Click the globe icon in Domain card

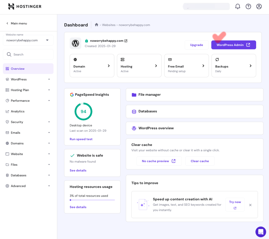pos(75,60)
